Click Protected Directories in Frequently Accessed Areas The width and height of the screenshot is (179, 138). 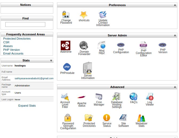(17, 39)
